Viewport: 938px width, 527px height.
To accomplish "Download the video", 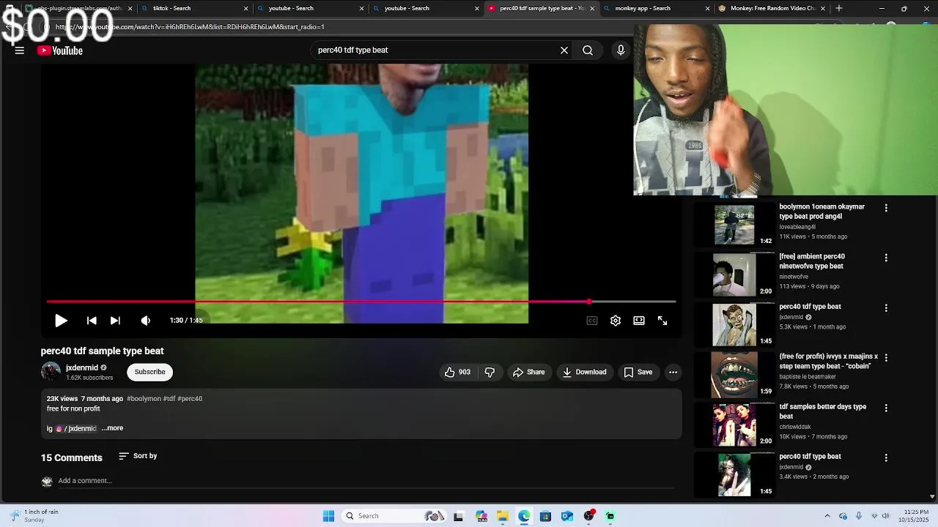I will tap(584, 372).
